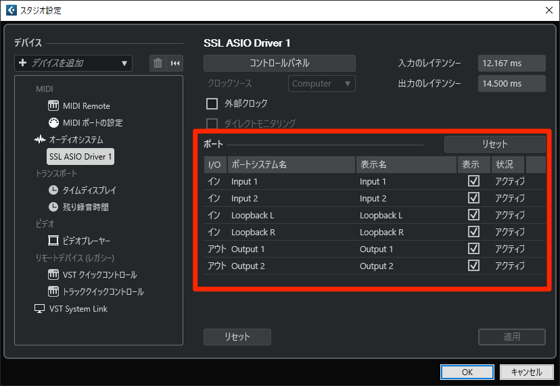Uncheck 表示 for the Input 1 port
560x386 pixels.
coord(473,181)
